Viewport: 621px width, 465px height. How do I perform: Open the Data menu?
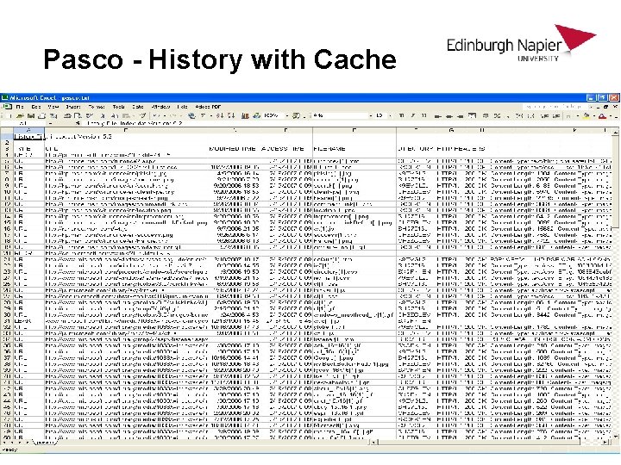(137, 107)
